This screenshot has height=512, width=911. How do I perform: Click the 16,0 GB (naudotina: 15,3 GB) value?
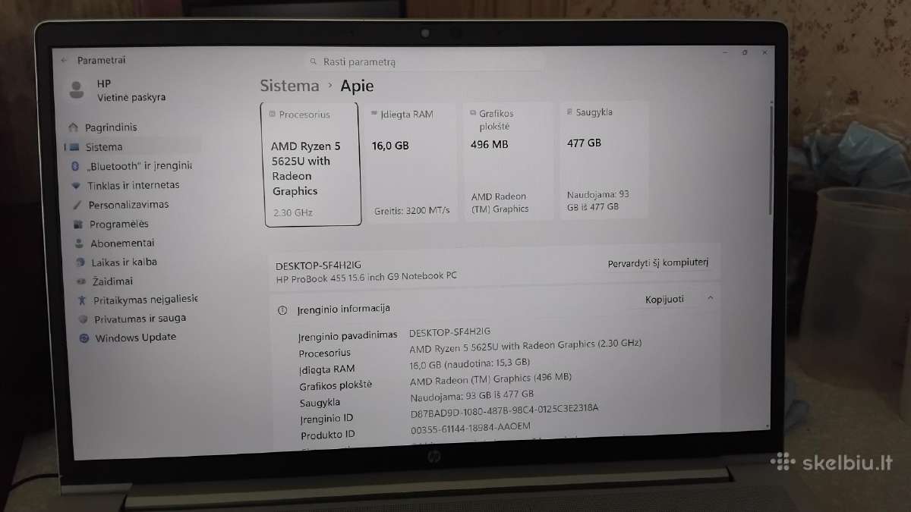click(x=469, y=363)
